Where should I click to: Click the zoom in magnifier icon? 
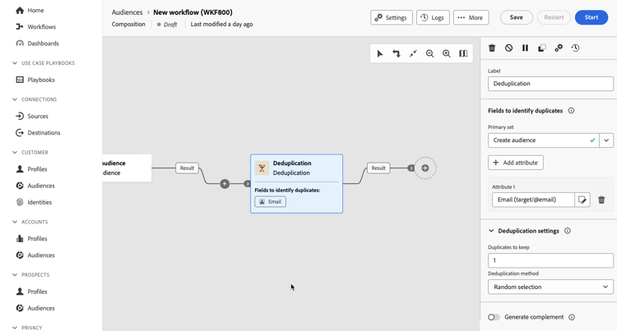click(446, 53)
